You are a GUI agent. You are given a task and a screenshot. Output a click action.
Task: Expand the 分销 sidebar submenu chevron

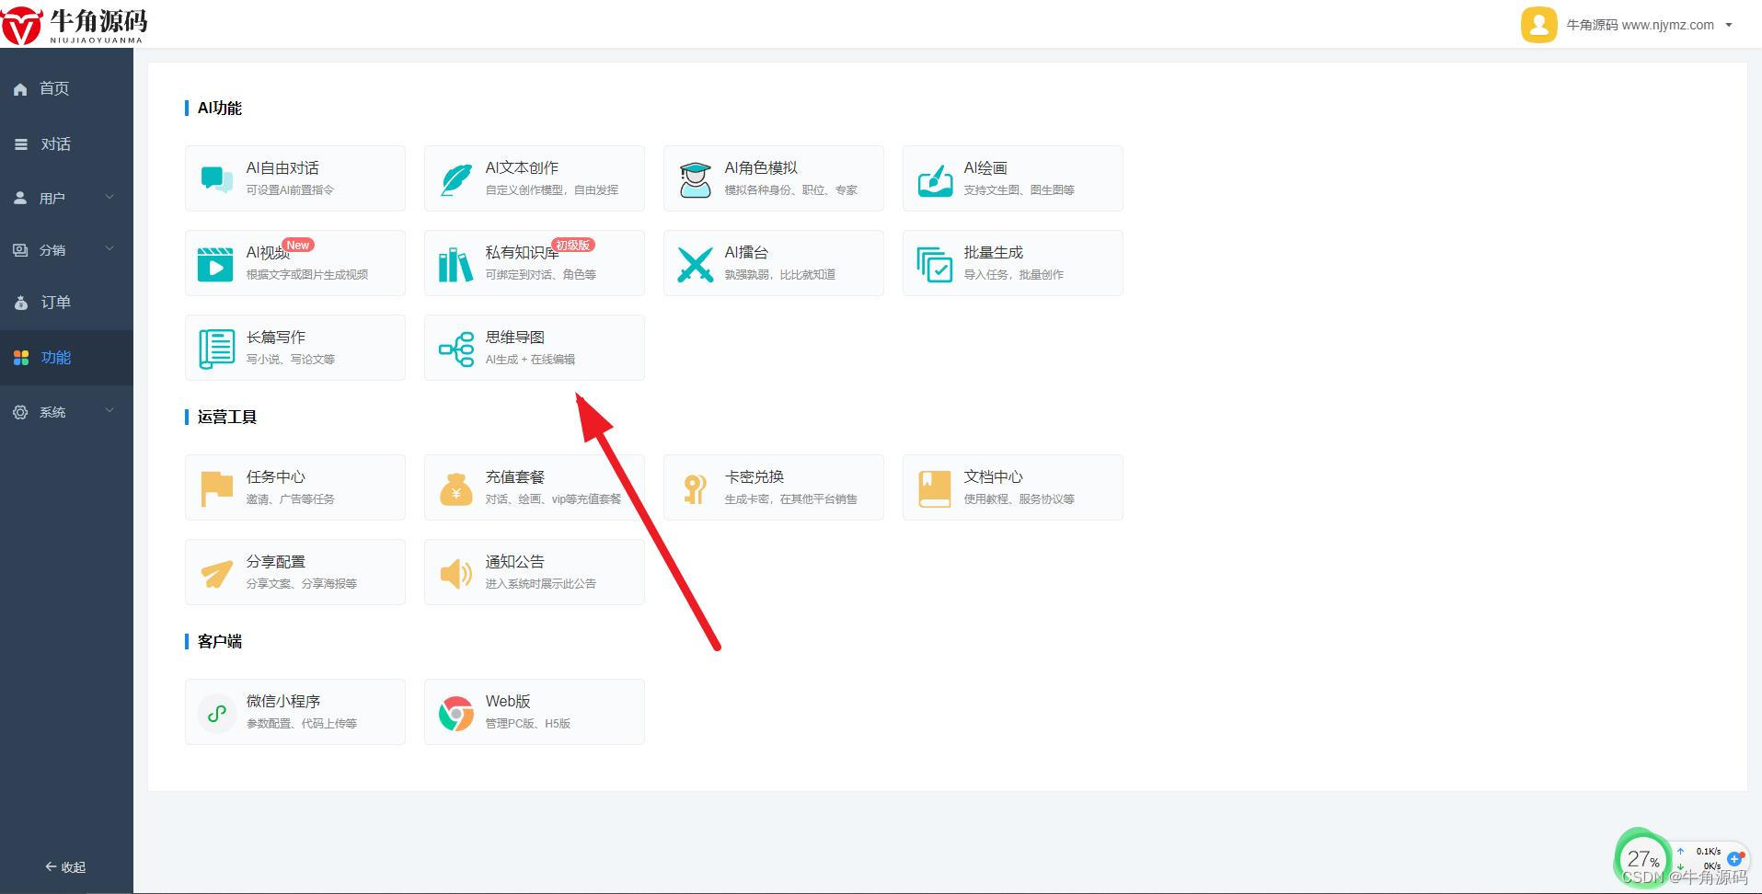(109, 248)
